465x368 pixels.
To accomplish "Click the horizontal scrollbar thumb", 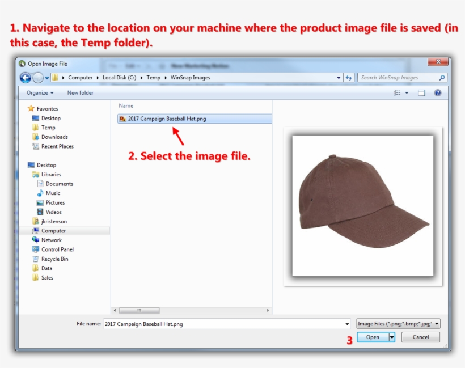I will tap(139, 310).
